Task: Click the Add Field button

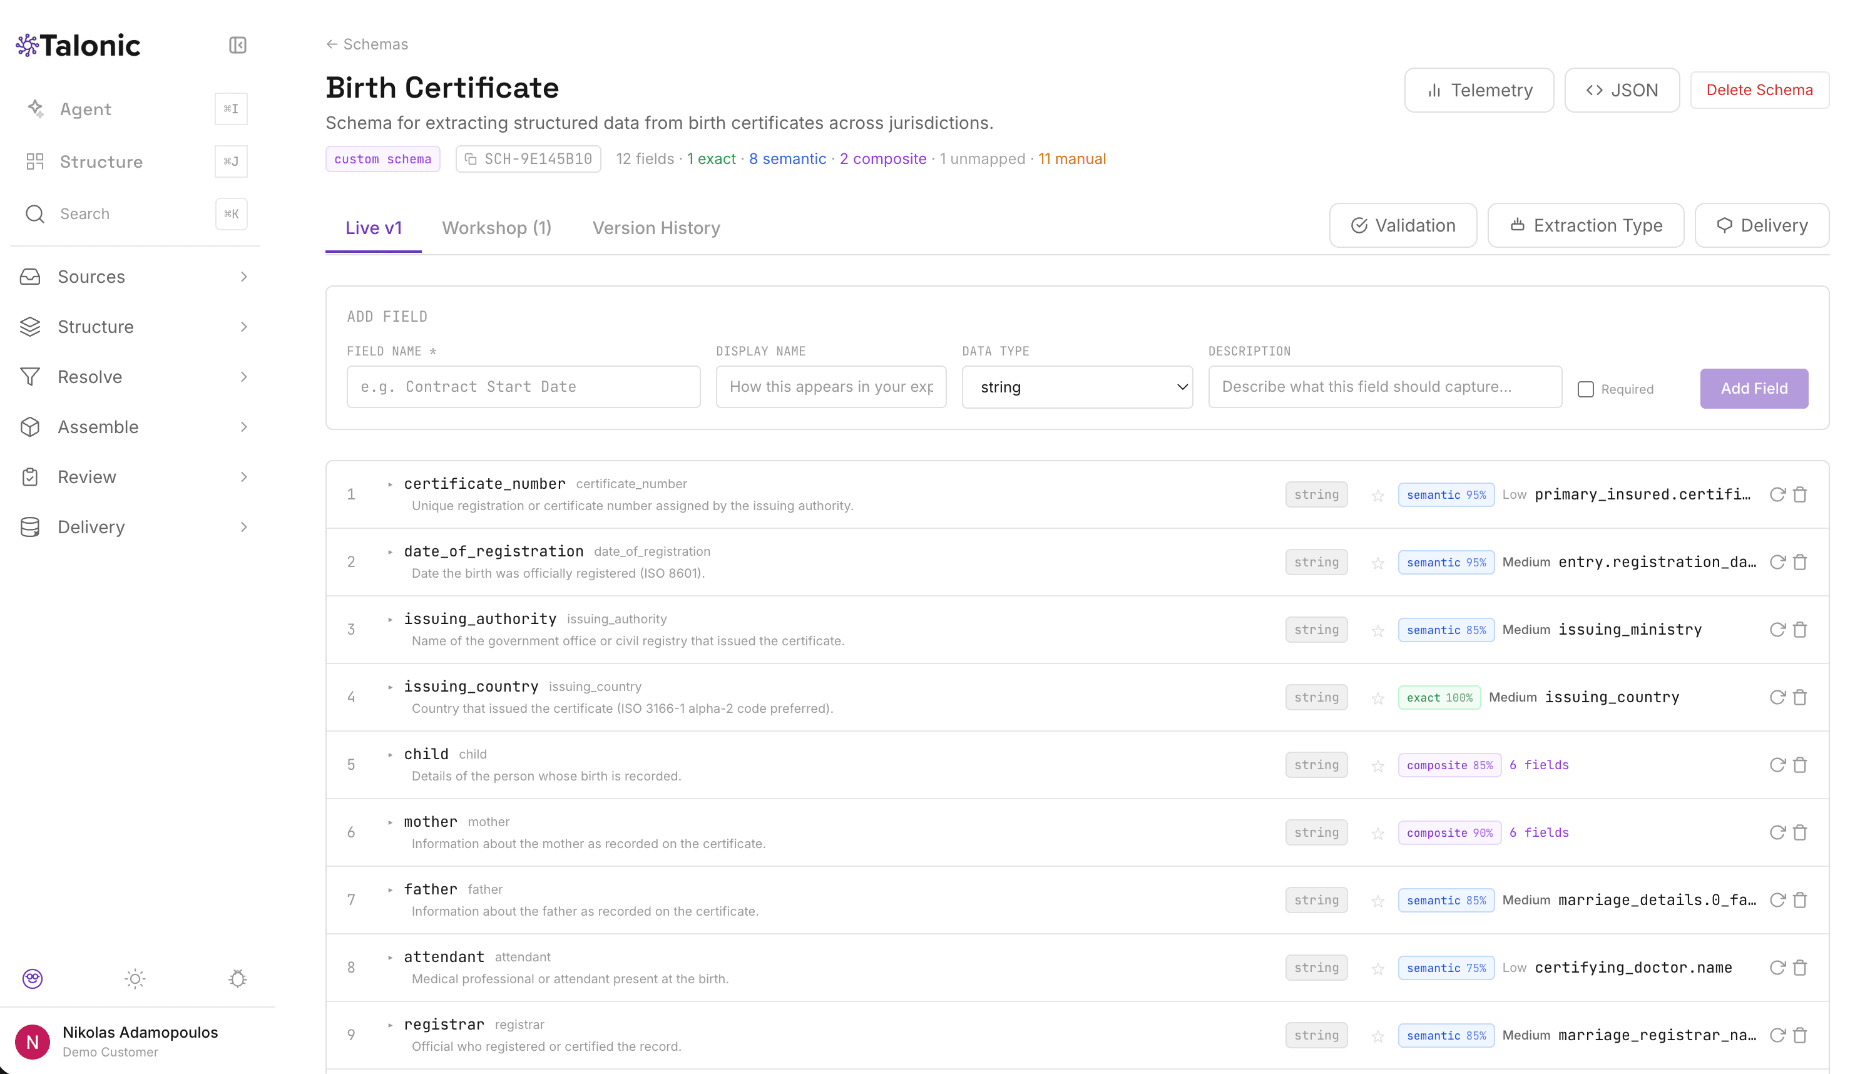Action: pos(1754,389)
